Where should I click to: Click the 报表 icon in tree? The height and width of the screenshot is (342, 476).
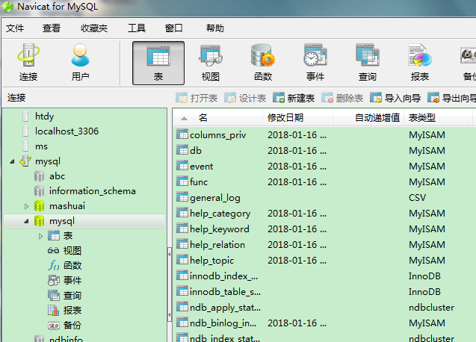click(54, 310)
